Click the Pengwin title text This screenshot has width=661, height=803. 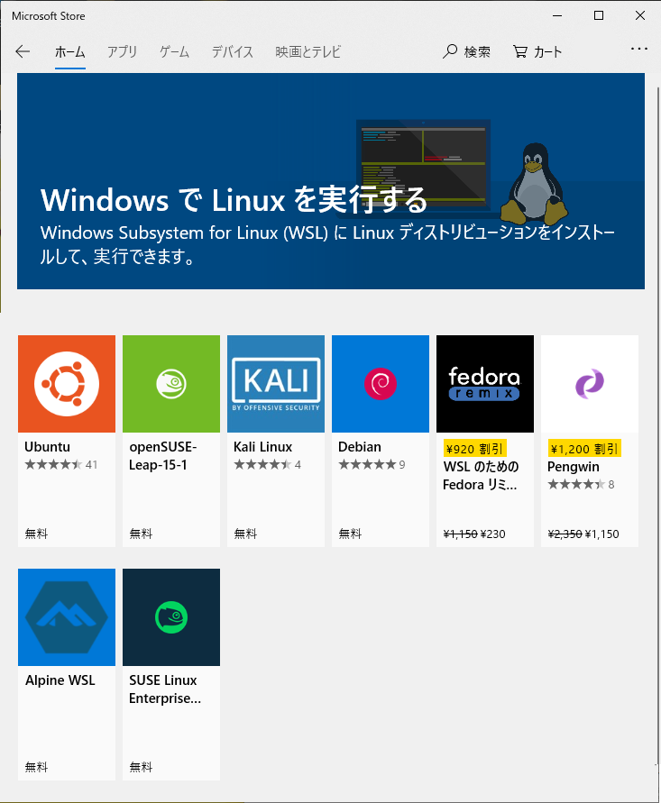coord(574,467)
